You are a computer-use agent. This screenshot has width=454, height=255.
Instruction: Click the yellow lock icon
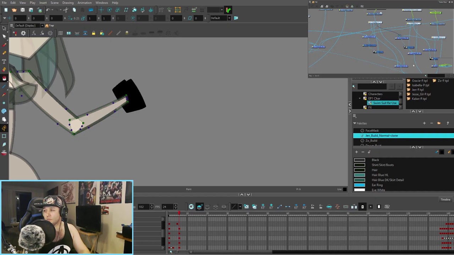[x=93, y=33]
